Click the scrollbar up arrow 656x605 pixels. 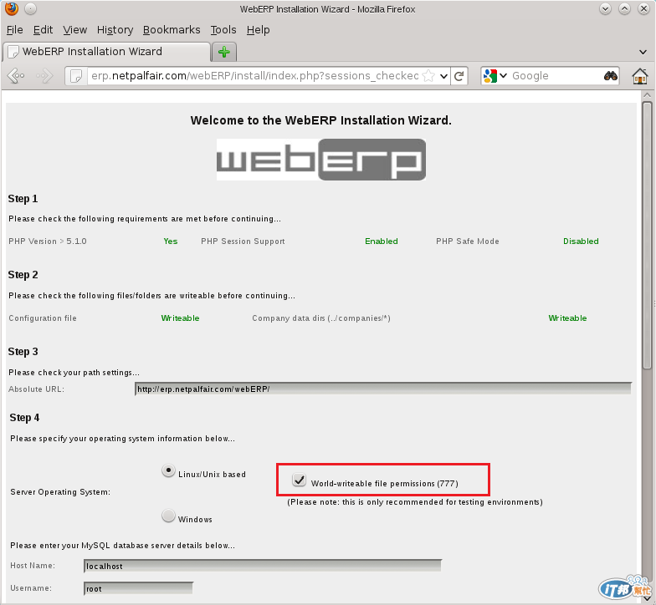point(648,95)
